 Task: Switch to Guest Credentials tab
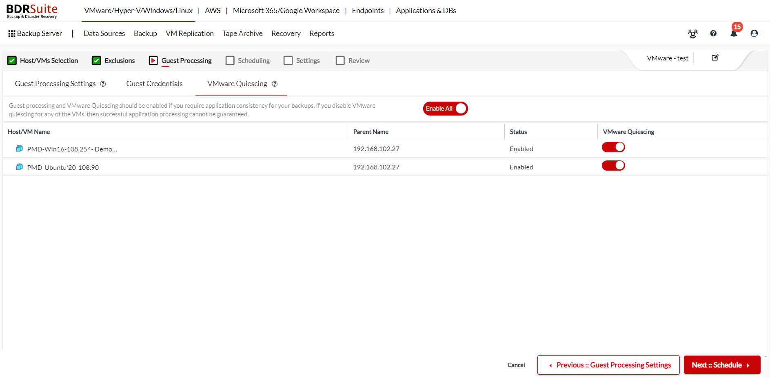pyautogui.click(x=155, y=84)
